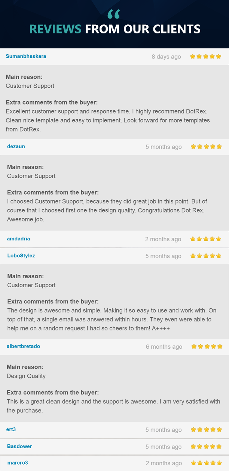The image size is (229, 471).
Task: Click dezaun's five-star rating
Action: click(206, 147)
